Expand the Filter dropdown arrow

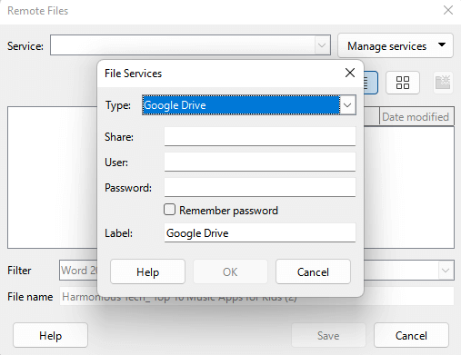[446, 271]
